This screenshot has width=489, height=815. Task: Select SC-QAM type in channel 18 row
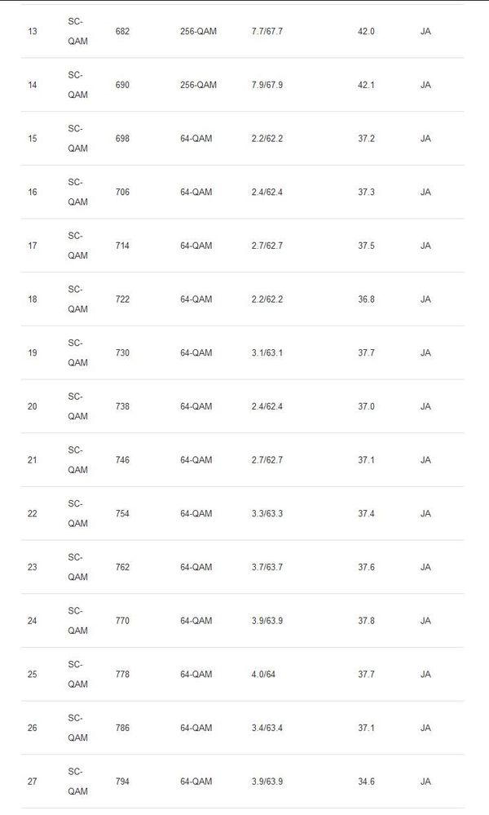(78, 299)
